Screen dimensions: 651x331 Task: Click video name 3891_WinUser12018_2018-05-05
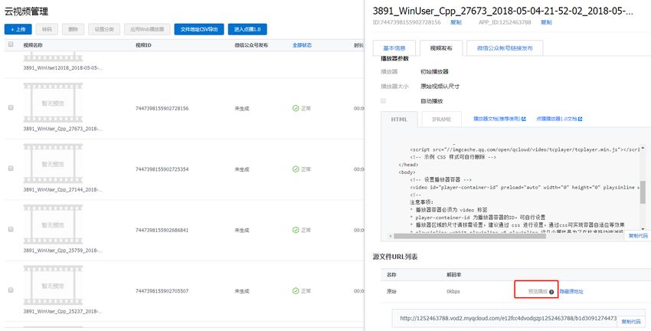click(x=63, y=68)
